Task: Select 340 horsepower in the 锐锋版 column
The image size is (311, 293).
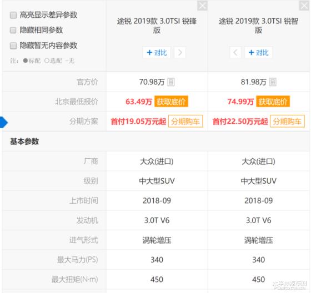Action: 157,260
